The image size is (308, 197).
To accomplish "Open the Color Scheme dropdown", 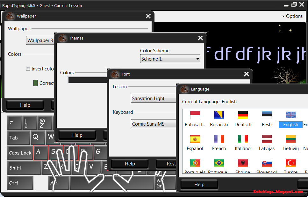I will point(170,59).
